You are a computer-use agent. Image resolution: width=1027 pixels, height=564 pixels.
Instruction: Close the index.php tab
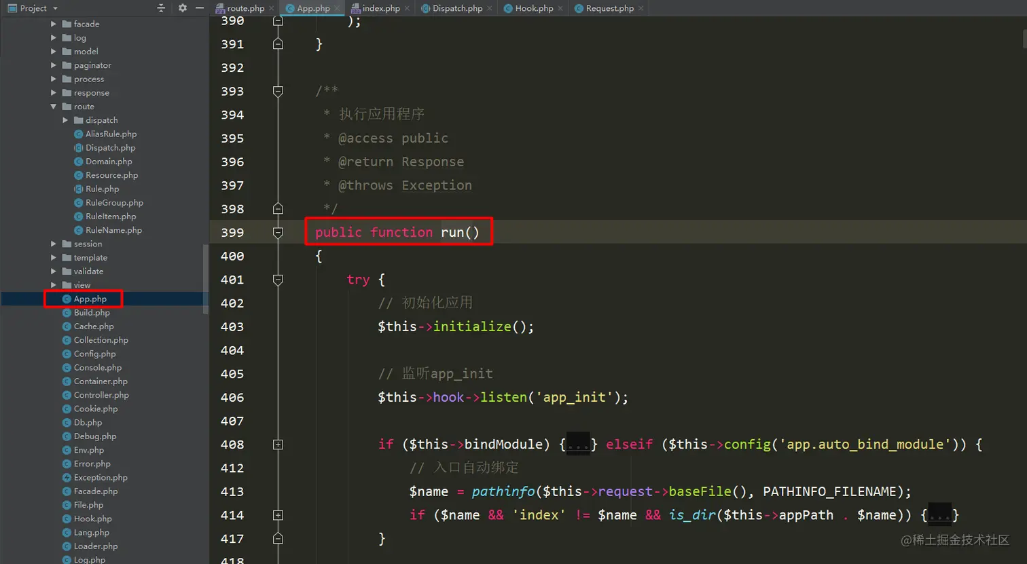point(407,8)
